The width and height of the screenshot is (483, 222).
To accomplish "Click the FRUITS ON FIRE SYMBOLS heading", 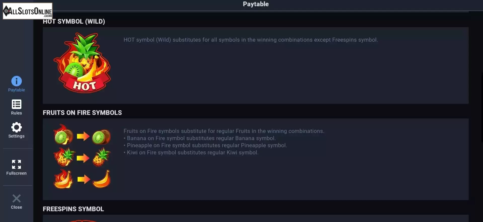I will 82,113.
